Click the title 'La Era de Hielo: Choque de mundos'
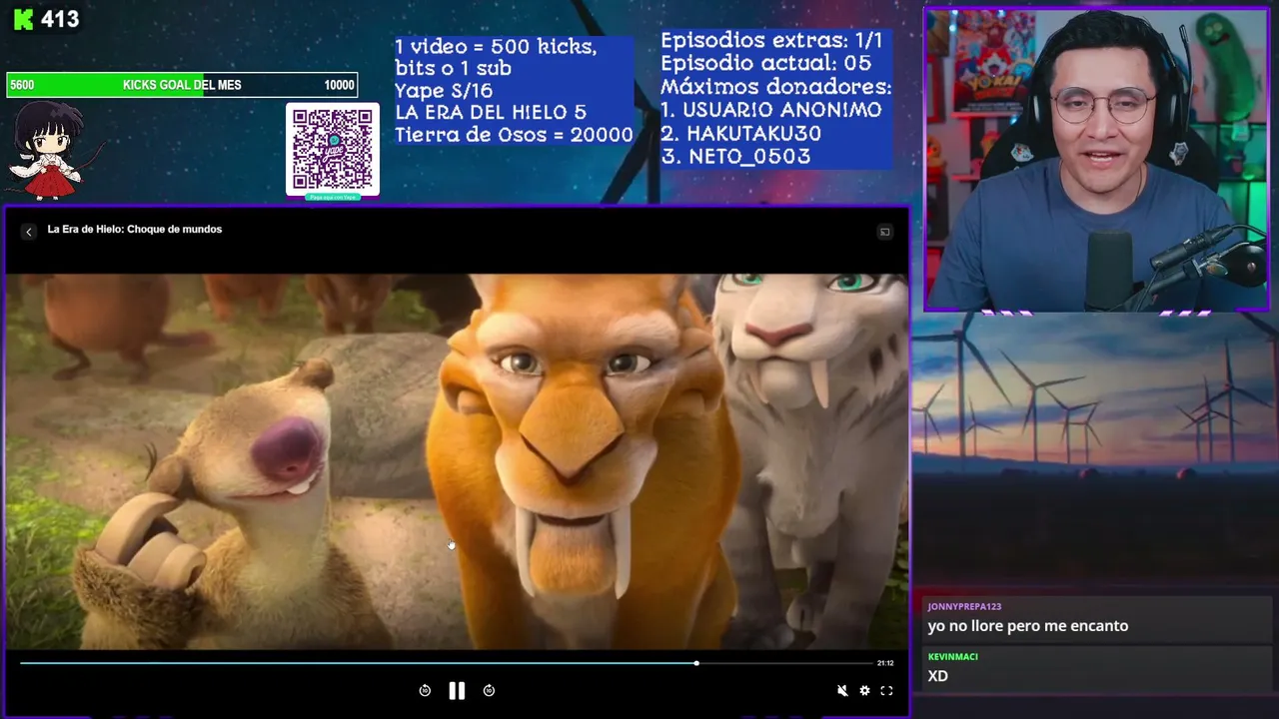 tap(135, 230)
